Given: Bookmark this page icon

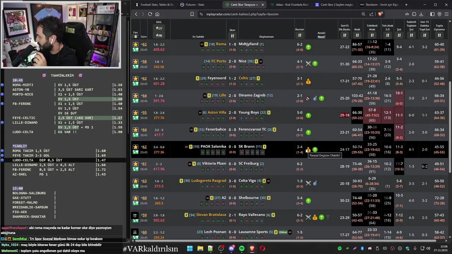Looking at the screenshot, I should tap(192, 14).
